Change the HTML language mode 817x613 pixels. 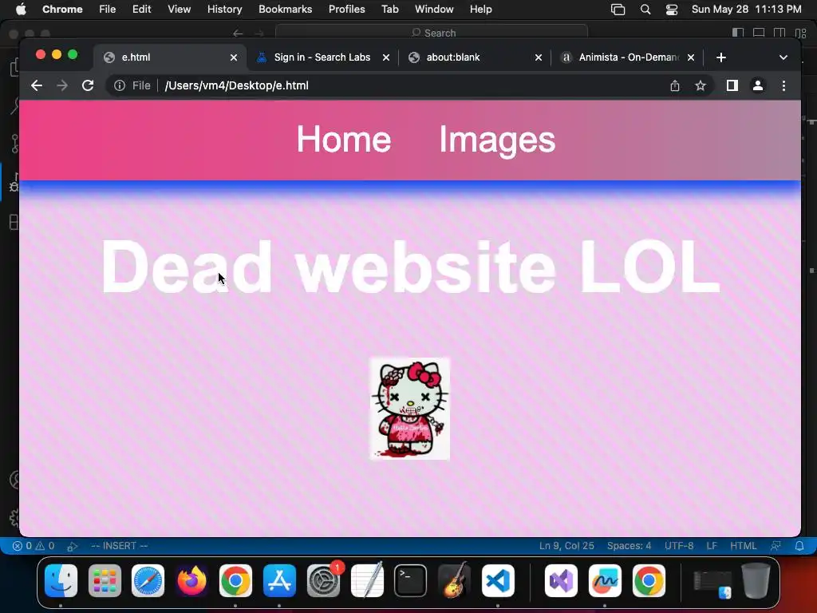[x=743, y=546]
